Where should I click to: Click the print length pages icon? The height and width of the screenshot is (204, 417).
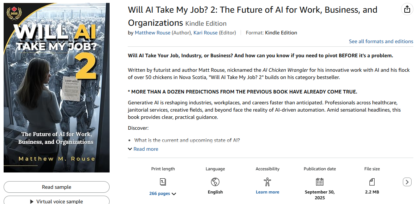point(163,182)
